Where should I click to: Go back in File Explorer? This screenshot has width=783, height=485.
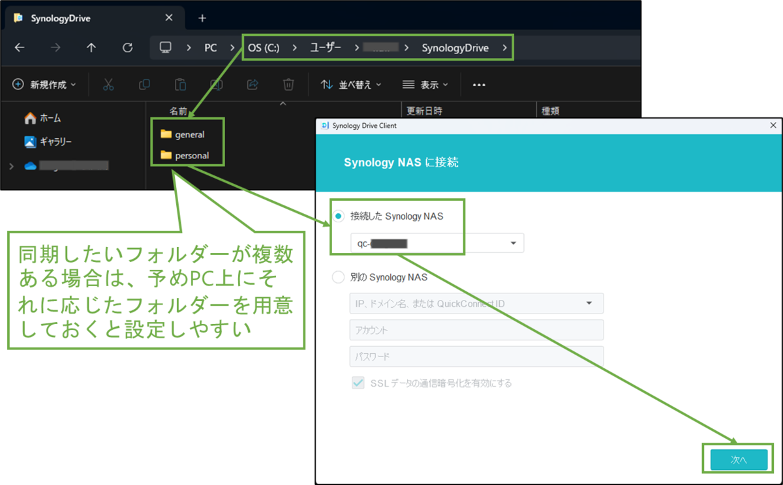[20, 48]
